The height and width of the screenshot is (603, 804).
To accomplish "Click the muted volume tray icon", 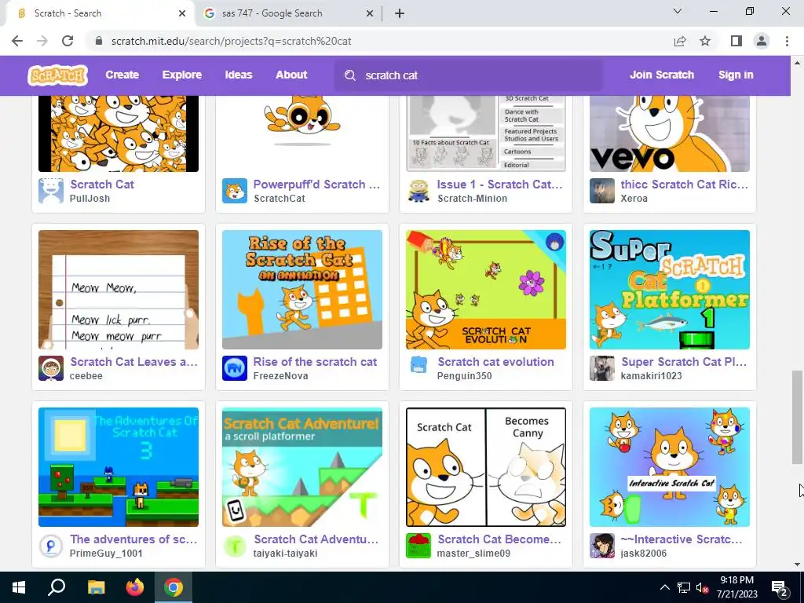I will point(702,587).
